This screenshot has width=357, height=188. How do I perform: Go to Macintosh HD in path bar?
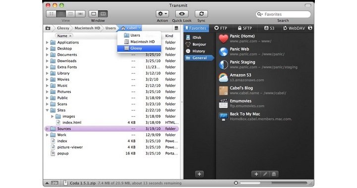[x=87, y=28]
